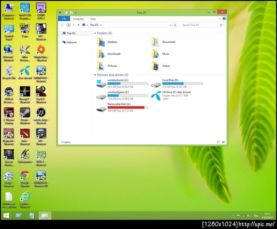Show hidden tray icons arrow
Image resolution: width=277 pixels, height=229 pixels.
[233, 216]
